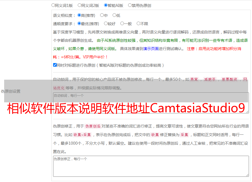Set 通顺度要求 to 较好
This screenshot has width=252, height=182.
pyautogui.click(x=106, y=24)
